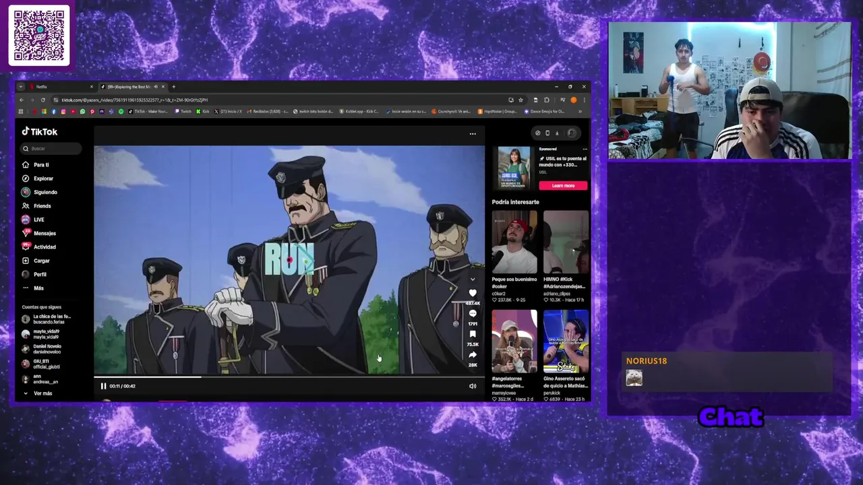The width and height of the screenshot is (863, 485).
Task: Open the Chrome profile avatar
Action: pyautogui.click(x=573, y=100)
